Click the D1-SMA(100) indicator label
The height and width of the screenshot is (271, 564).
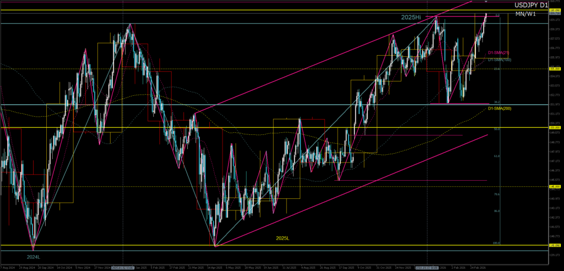[500, 59]
